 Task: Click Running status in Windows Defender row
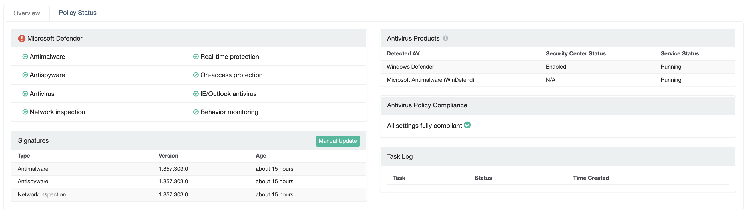coord(671,67)
